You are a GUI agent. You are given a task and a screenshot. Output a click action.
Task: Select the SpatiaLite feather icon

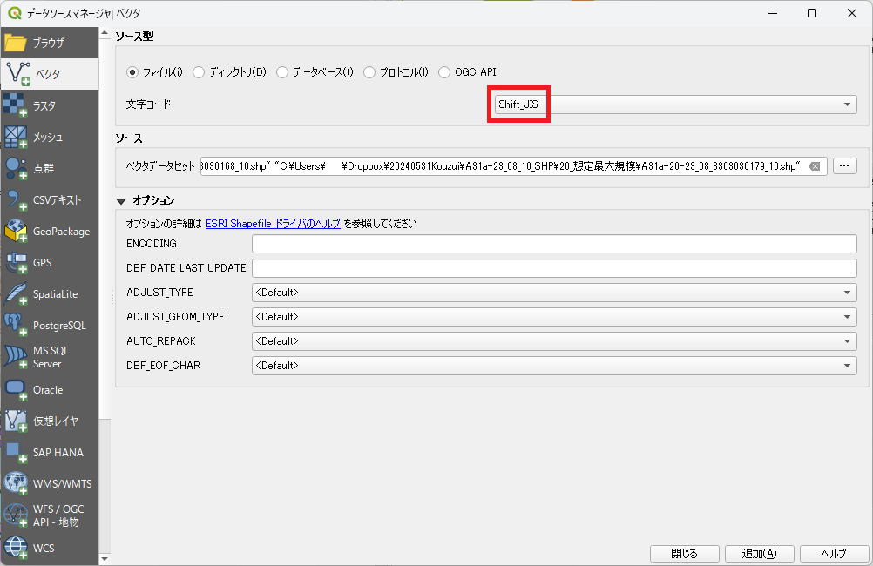(x=16, y=294)
